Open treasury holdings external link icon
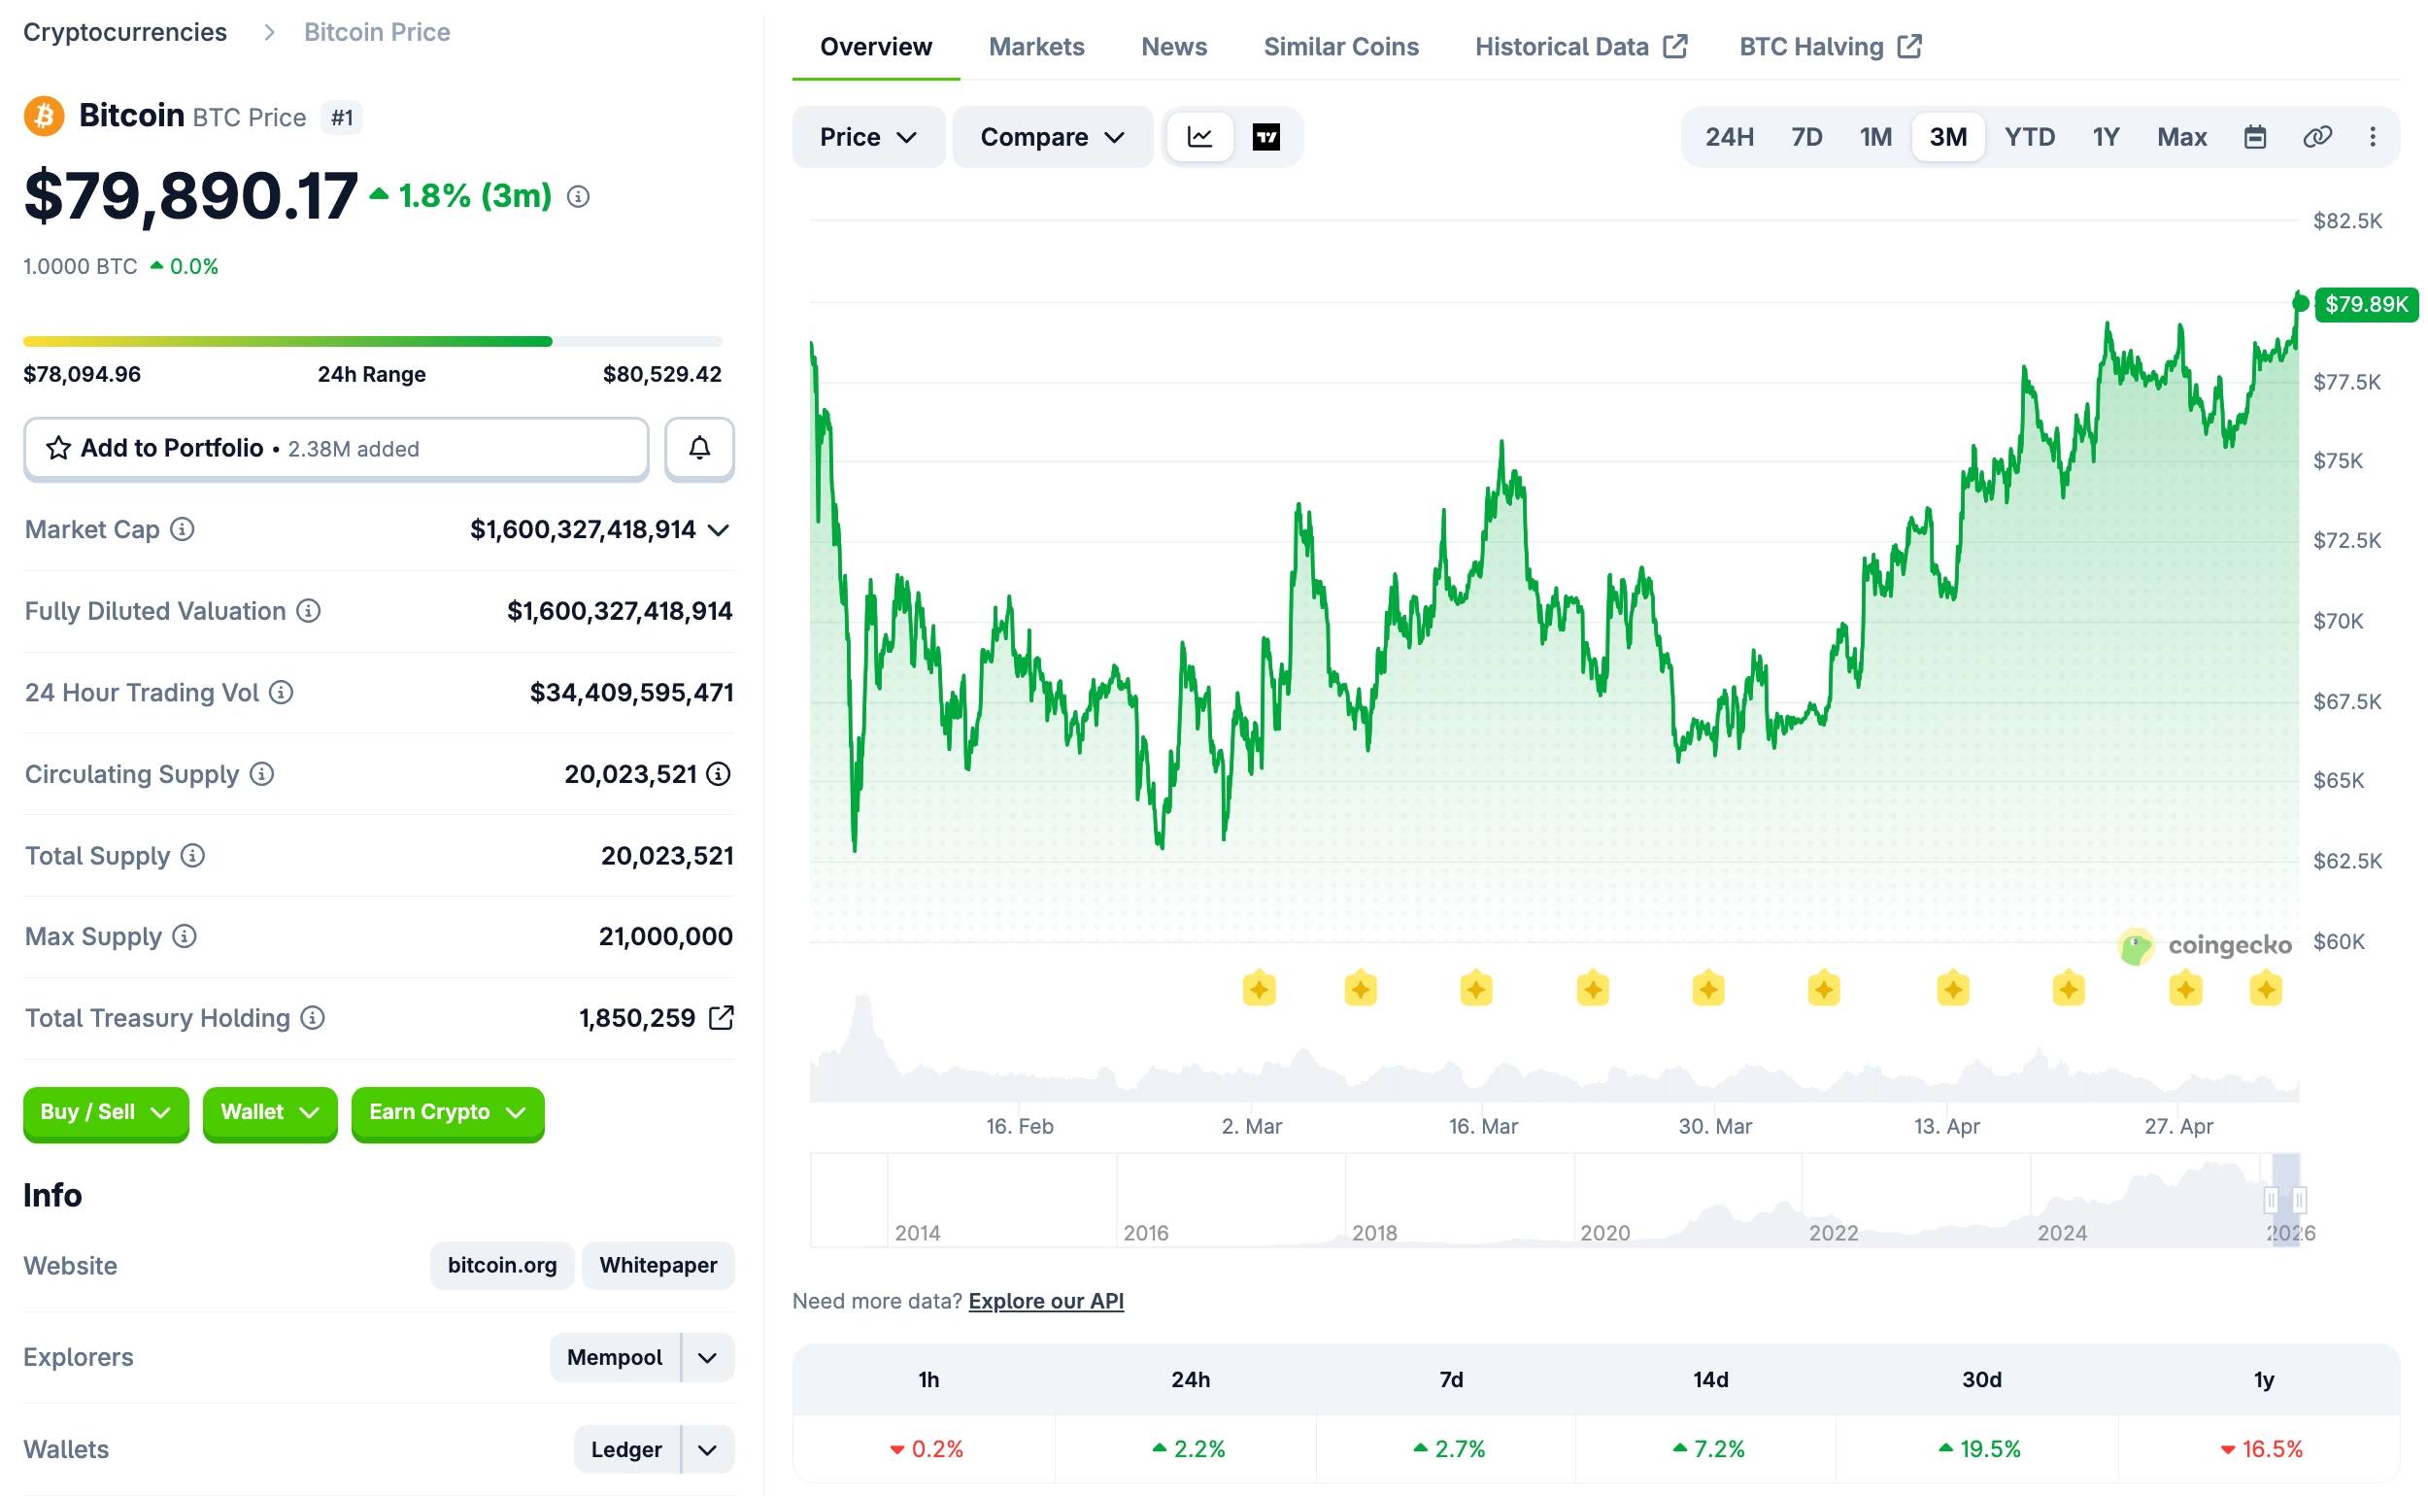This screenshot has height=1496, width=2428. click(721, 1018)
